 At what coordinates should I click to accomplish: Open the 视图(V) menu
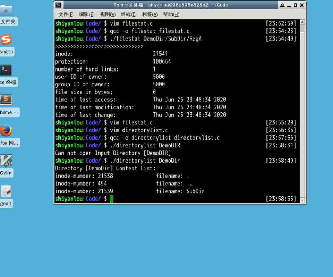[x=108, y=15]
